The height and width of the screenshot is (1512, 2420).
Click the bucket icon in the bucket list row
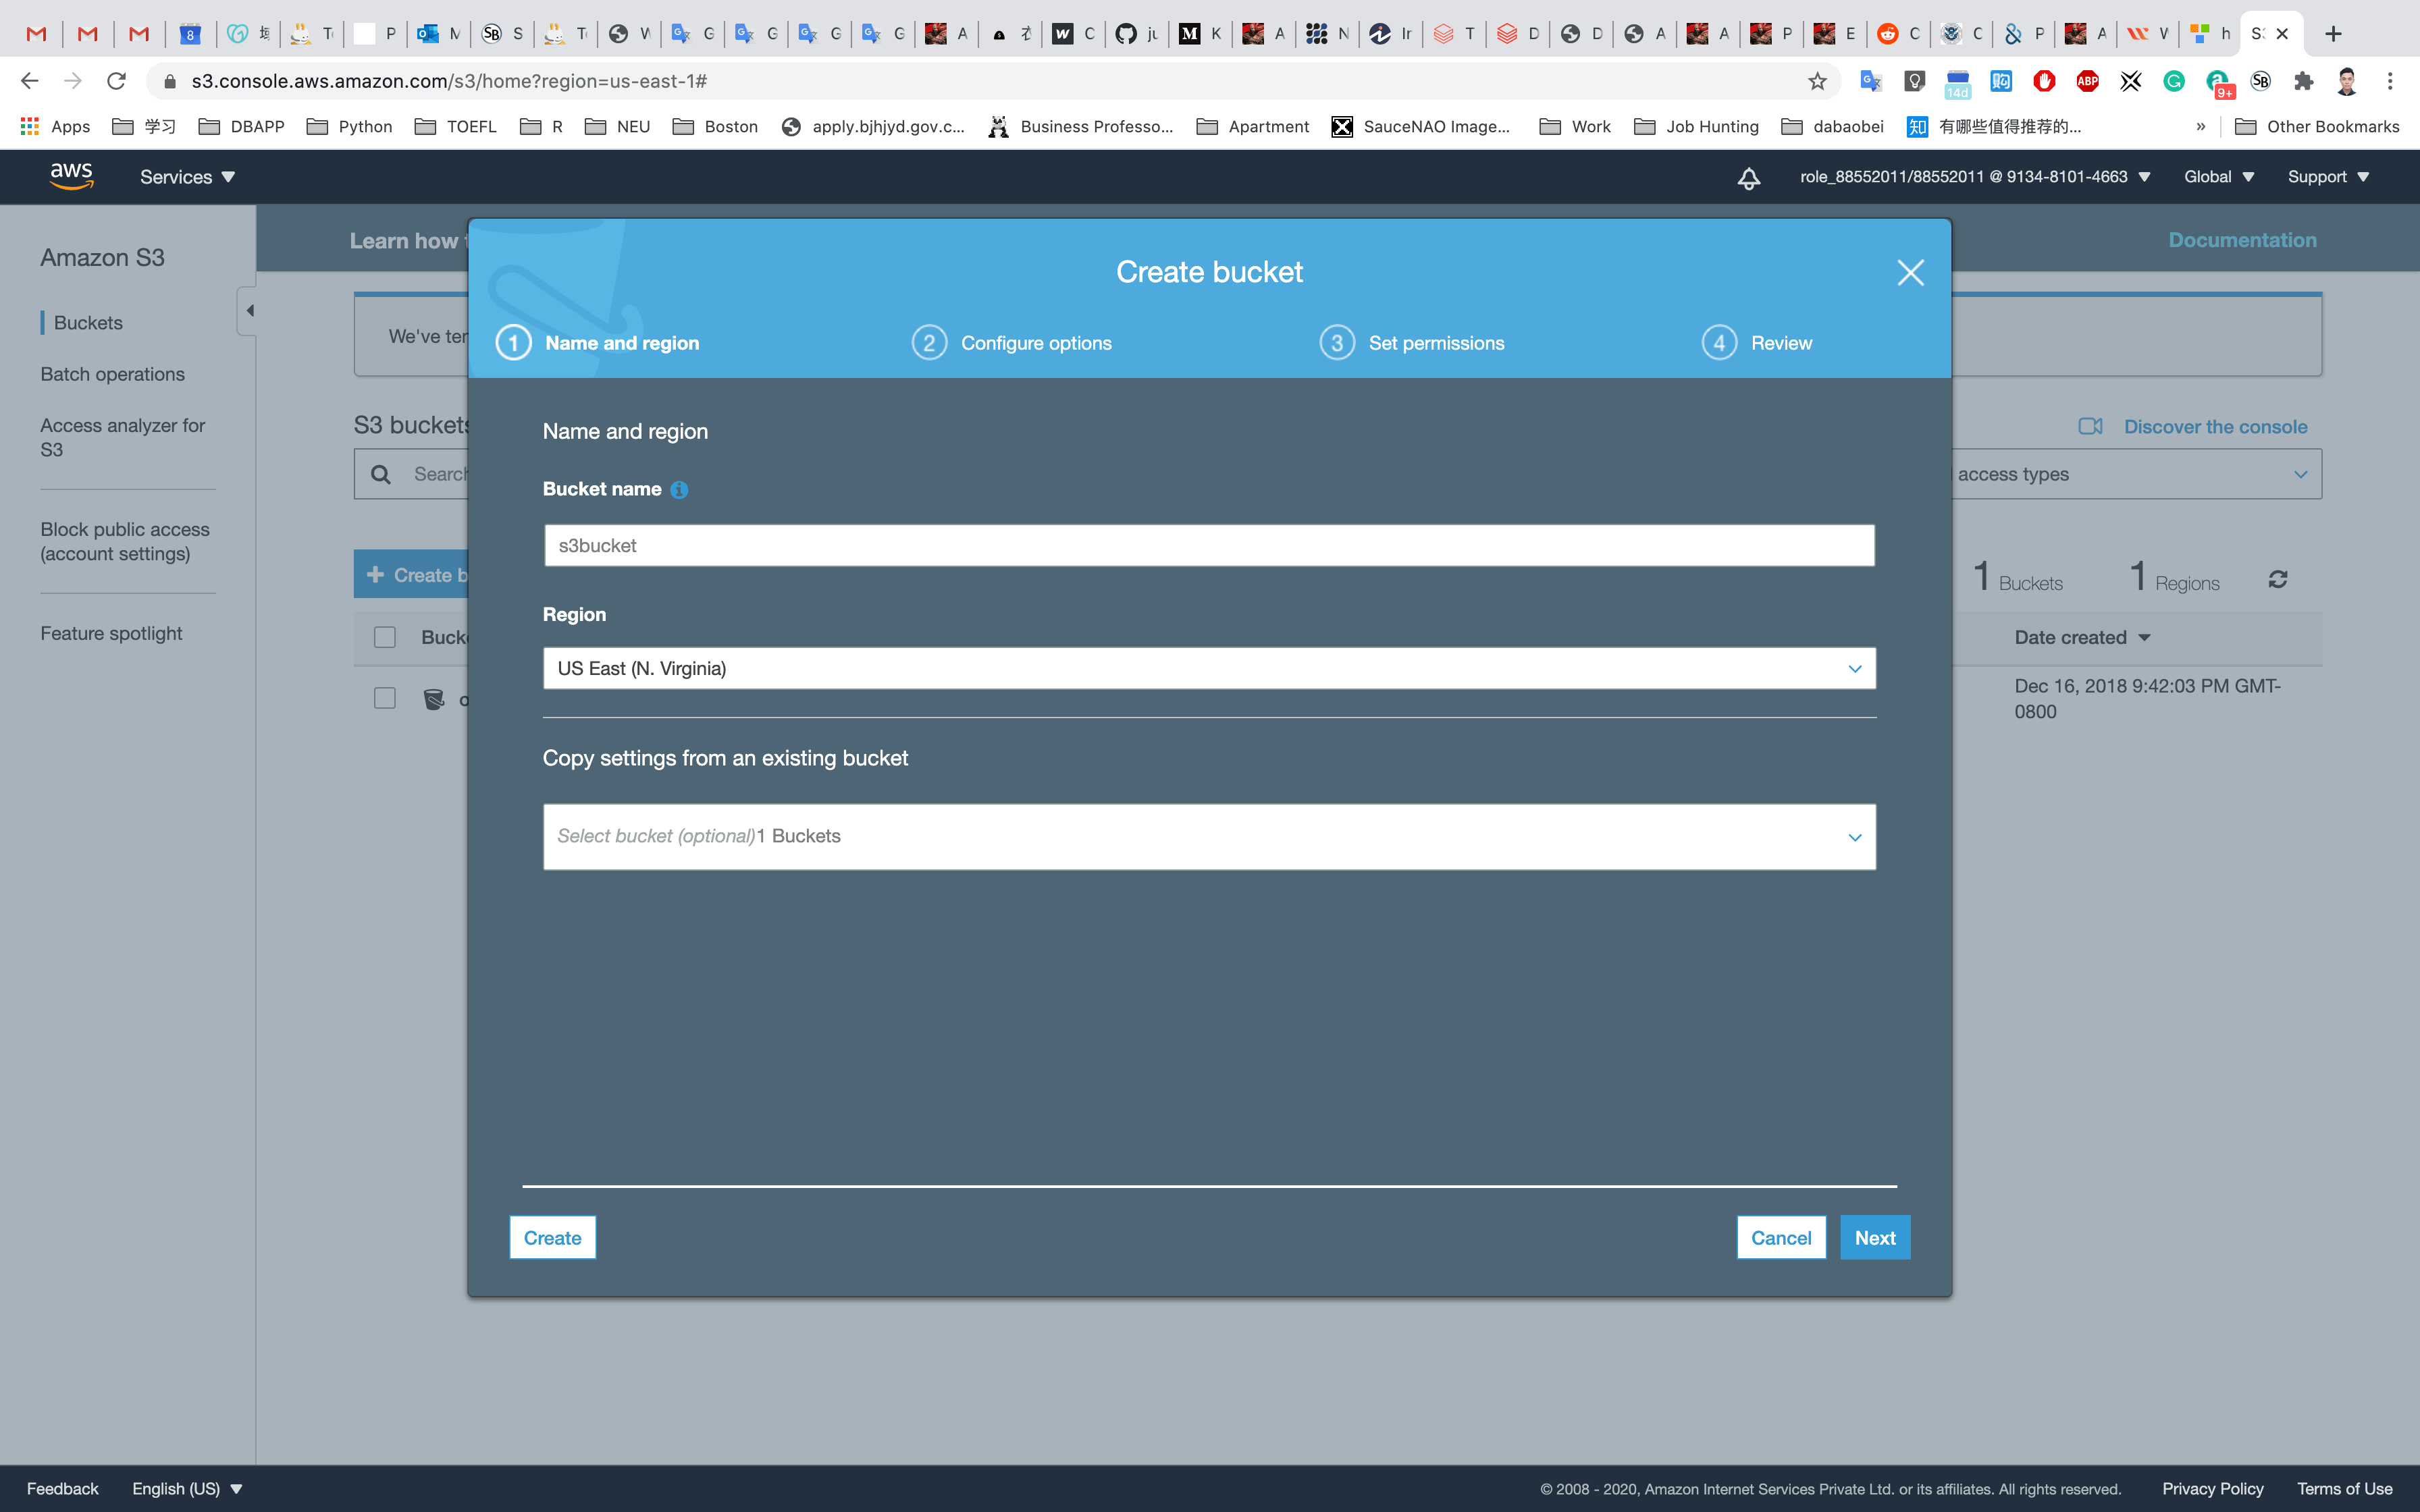433,699
